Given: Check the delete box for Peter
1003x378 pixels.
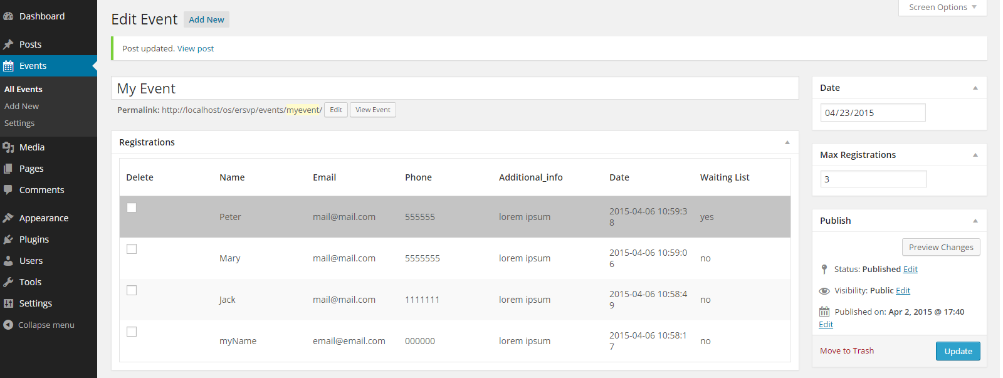Looking at the screenshot, I should pos(132,207).
